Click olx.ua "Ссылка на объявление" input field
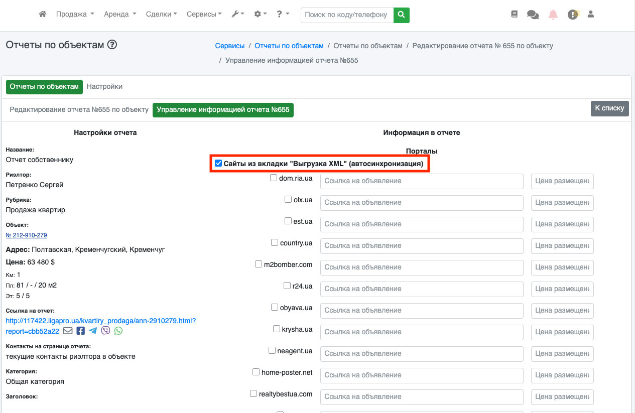Viewport: 635px width, 413px height. (x=422, y=202)
